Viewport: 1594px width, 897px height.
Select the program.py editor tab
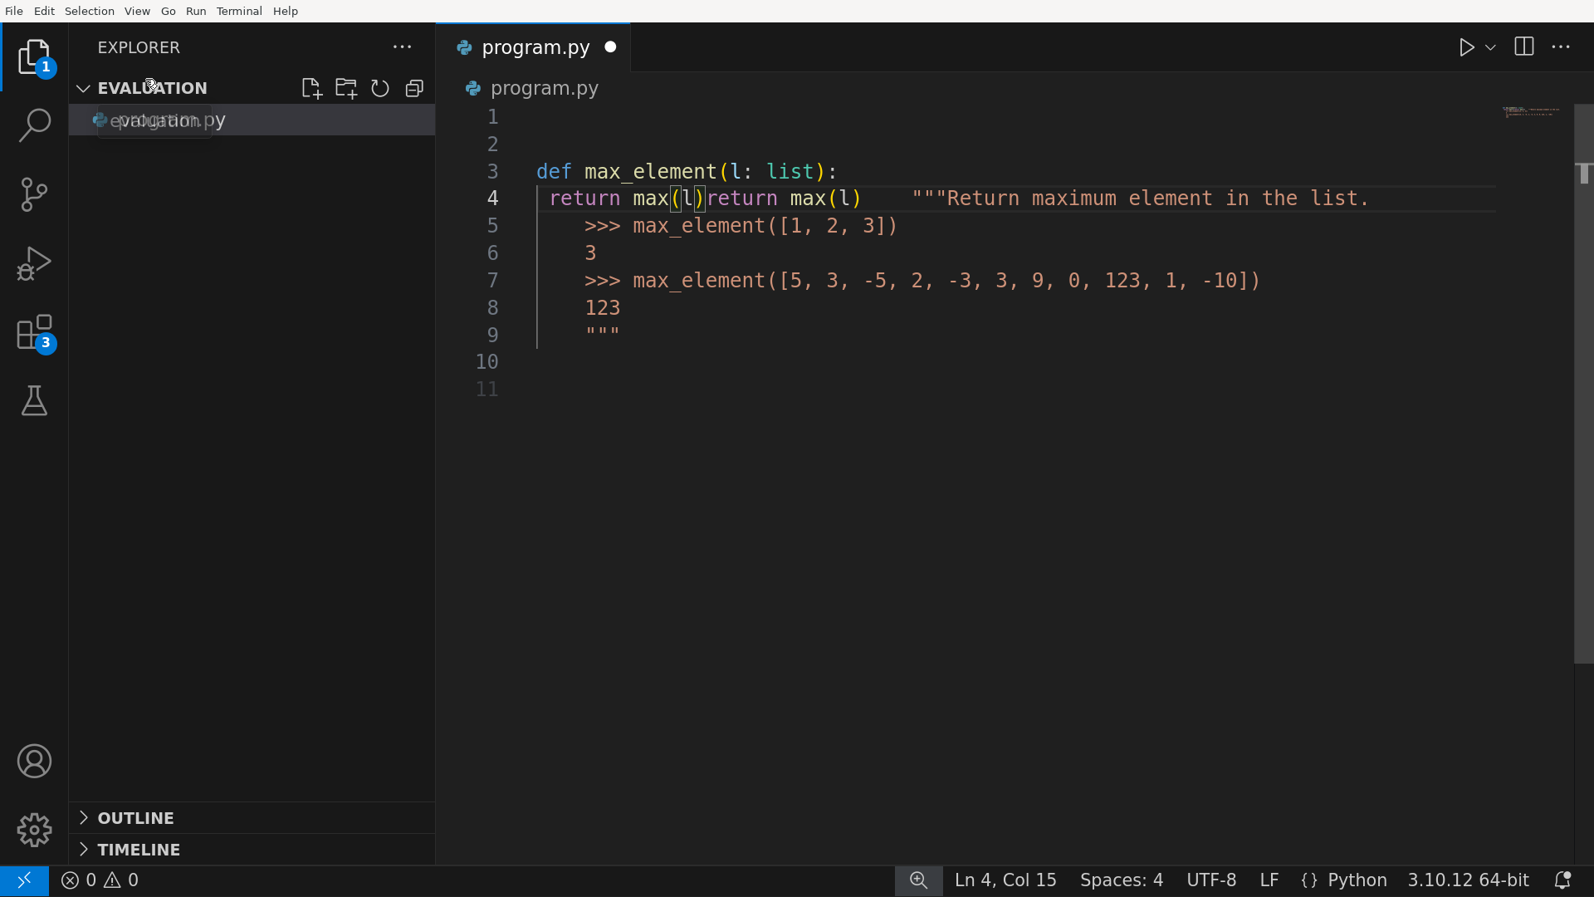tap(535, 47)
